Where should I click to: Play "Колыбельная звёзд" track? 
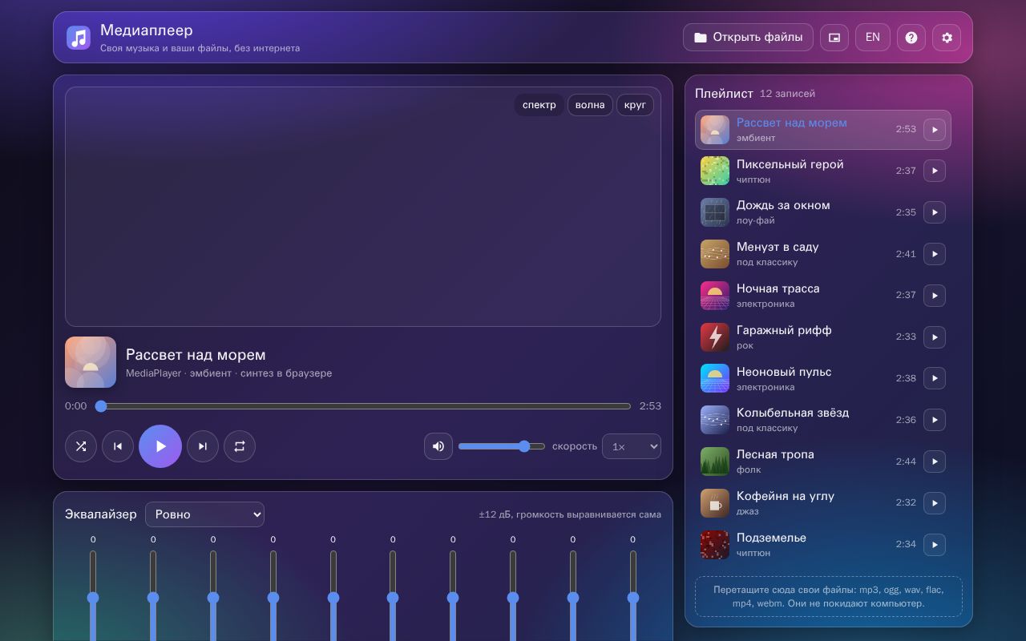point(935,420)
